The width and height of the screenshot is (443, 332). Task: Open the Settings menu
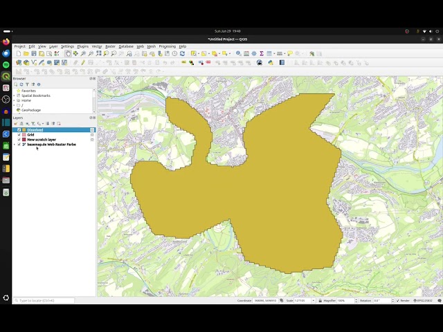(x=68, y=46)
